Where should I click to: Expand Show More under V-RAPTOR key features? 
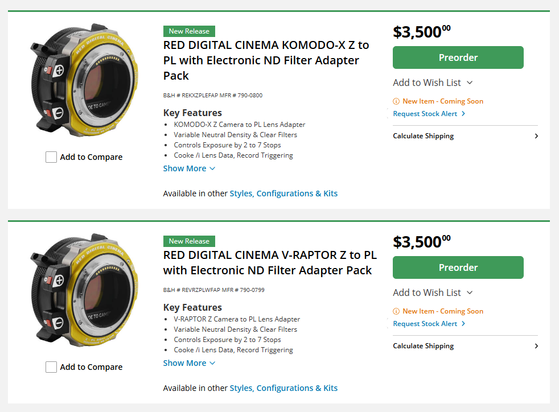coord(189,363)
